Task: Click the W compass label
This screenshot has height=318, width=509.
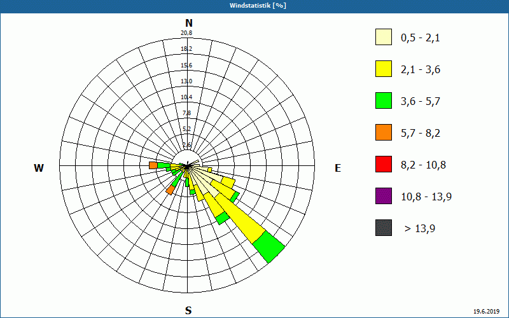Action: (x=39, y=168)
